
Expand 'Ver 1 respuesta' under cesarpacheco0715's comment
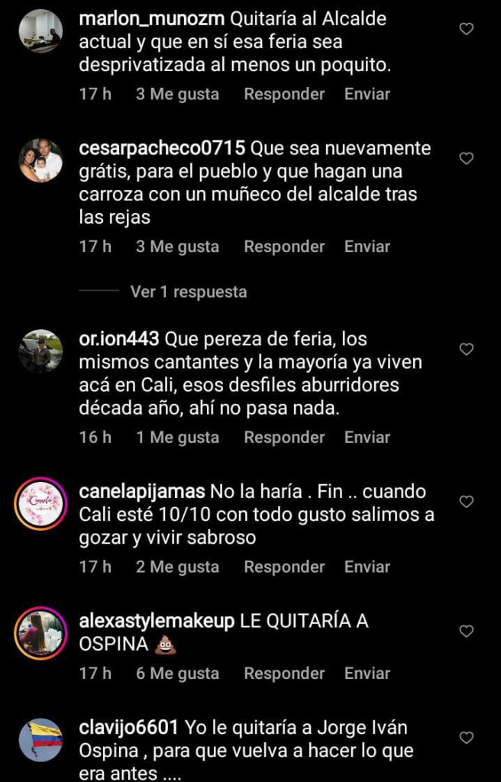pos(189,292)
